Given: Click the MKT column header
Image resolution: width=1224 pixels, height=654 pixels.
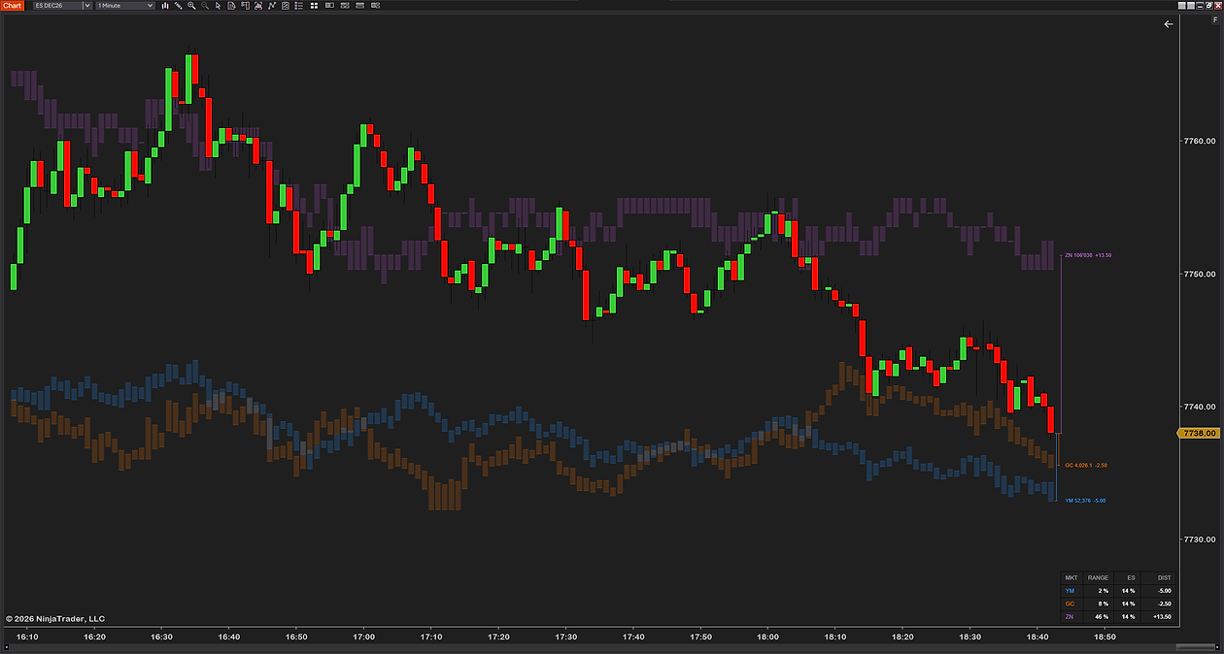Looking at the screenshot, I should tap(1071, 577).
